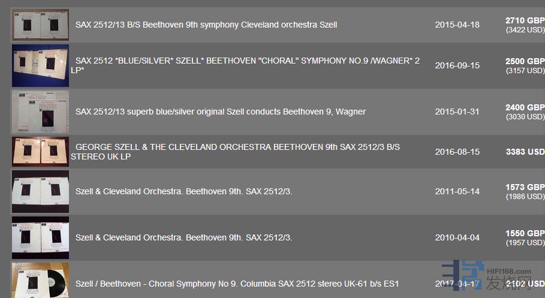Open thumbnail of the 2710 GBP listing
The width and height of the screenshot is (545, 298).
pyautogui.click(x=40, y=25)
